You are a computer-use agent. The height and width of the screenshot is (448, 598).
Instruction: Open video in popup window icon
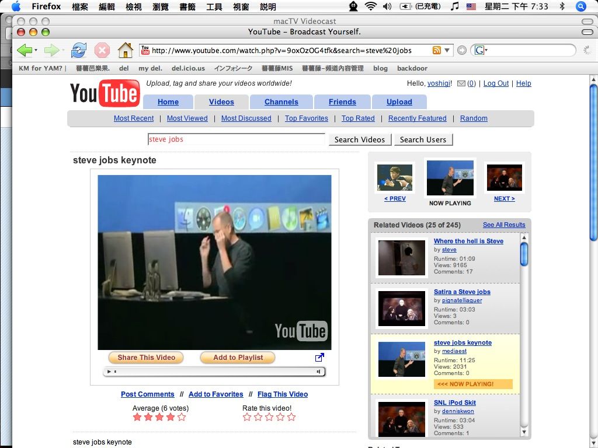[x=319, y=357]
